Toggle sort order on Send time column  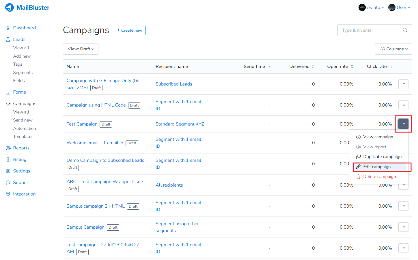click(269, 67)
